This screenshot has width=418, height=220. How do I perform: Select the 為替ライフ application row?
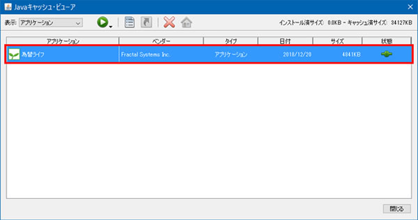coord(209,55)
